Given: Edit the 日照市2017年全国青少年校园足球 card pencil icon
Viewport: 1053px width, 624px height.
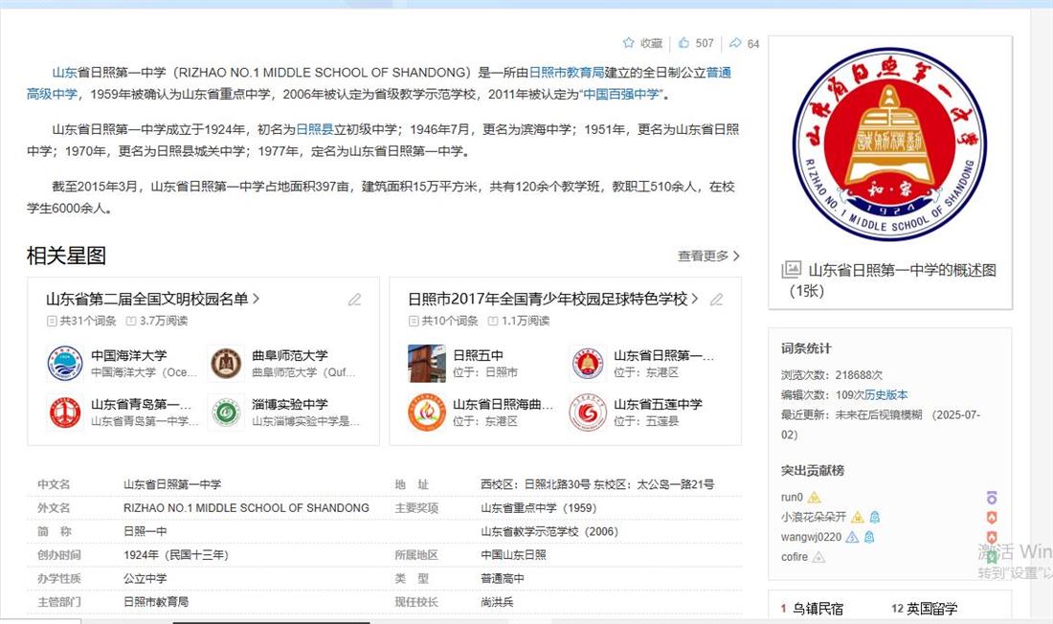Looking at the screenshot, I should pos(717,300).
